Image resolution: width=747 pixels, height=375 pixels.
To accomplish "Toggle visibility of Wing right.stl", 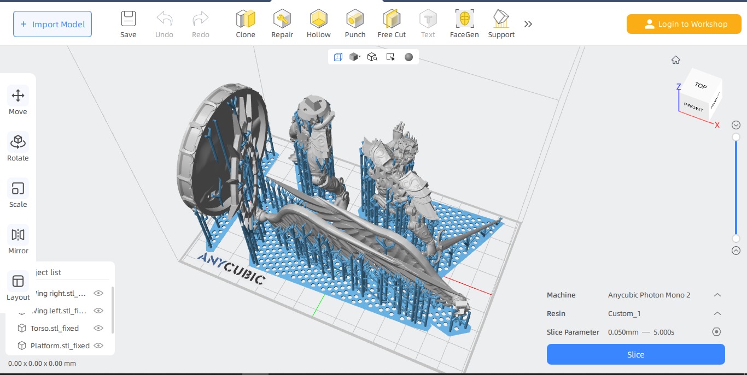I will click(98, 293).
